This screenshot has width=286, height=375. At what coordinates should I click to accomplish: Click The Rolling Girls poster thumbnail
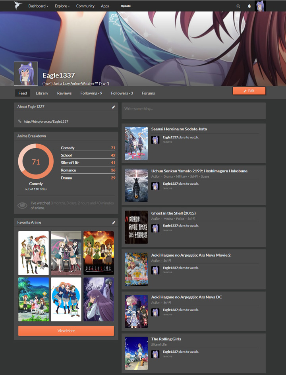pos(136,353)
